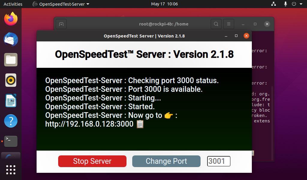Minimize the terminal window
307x180 pixels.
pyautogui.click(x=243, y=24)
